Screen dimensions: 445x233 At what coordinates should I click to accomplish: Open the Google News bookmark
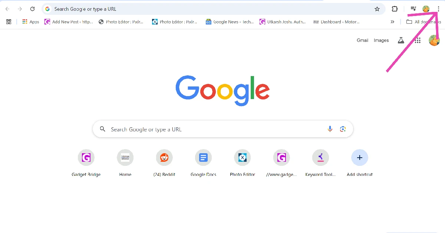229,22
